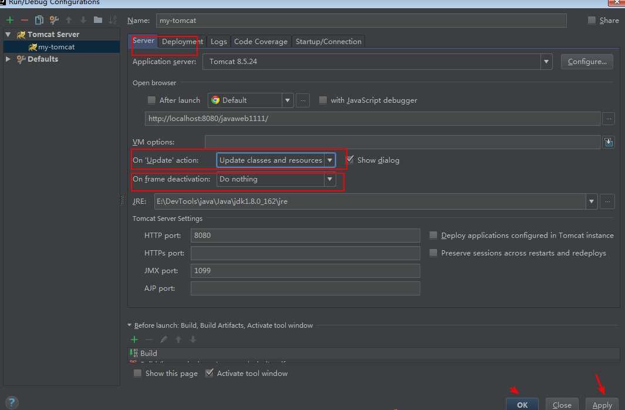This screenshot has height=410, width=625.
Task: Click Configure... button
Action: click(x=587, y=62)
